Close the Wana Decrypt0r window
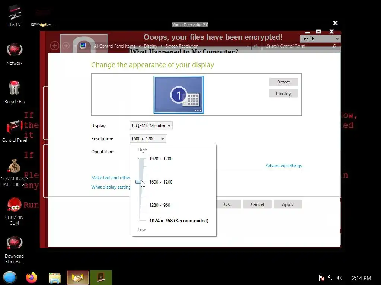This screenshot has width=381, height=285. coord(335,23)
